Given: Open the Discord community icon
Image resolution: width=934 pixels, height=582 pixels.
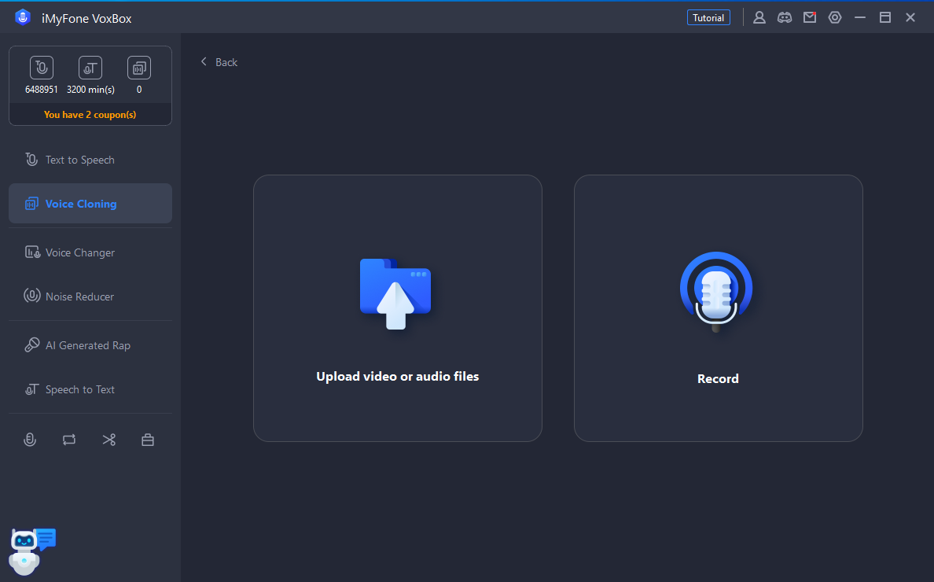Looking at the screenshot, I should click(785, 17).
